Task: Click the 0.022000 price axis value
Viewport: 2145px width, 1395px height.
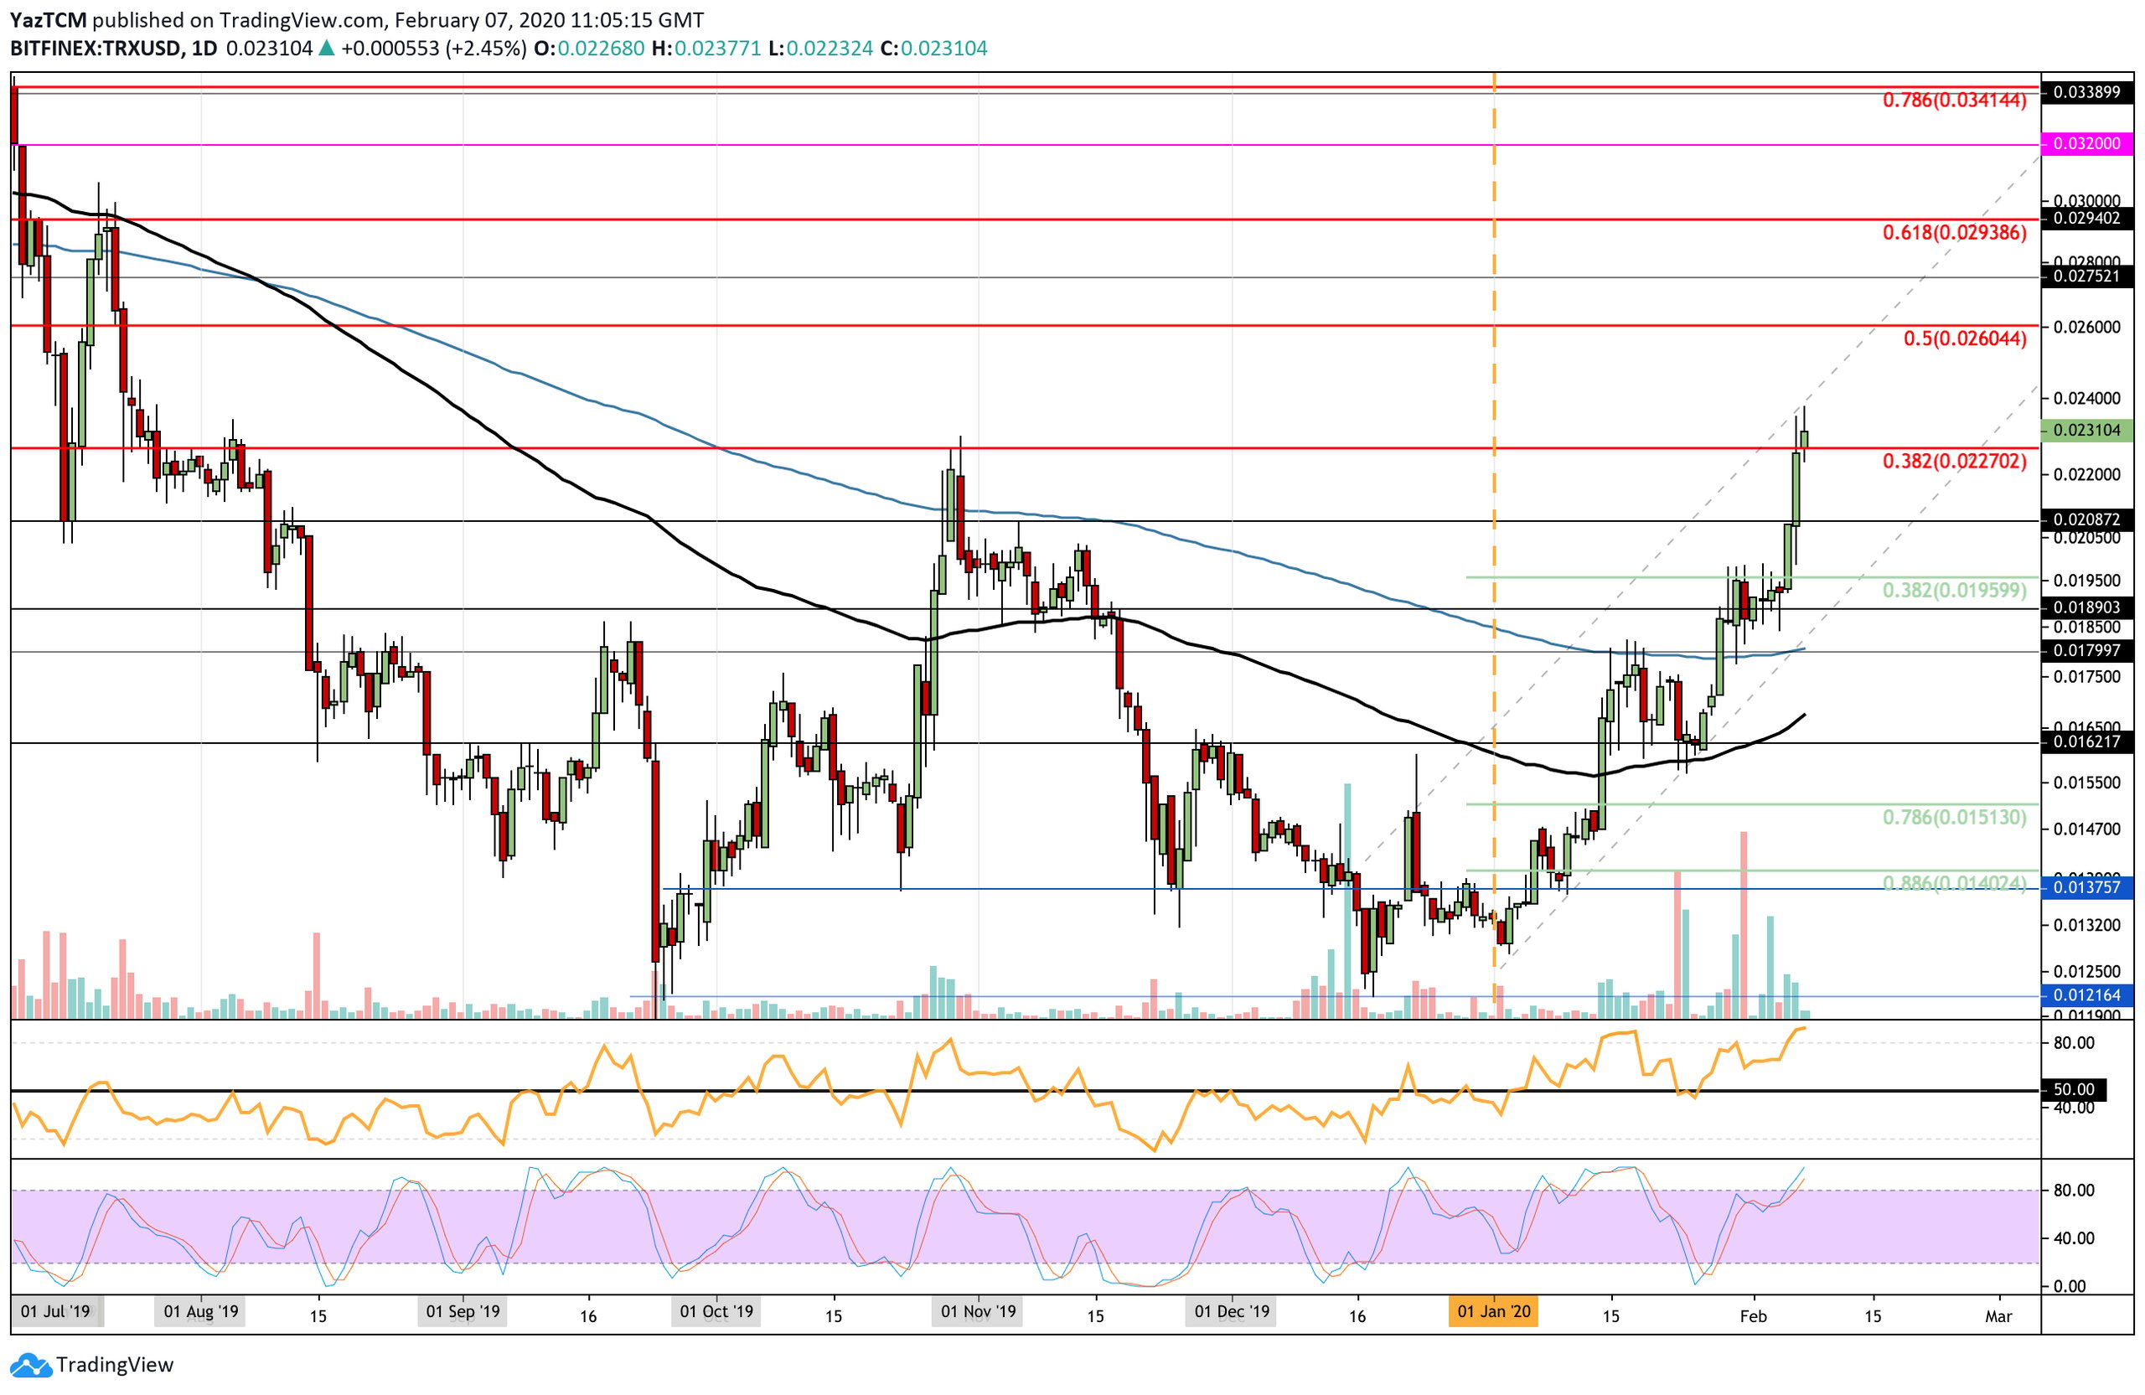Action: pos(2086,475)
